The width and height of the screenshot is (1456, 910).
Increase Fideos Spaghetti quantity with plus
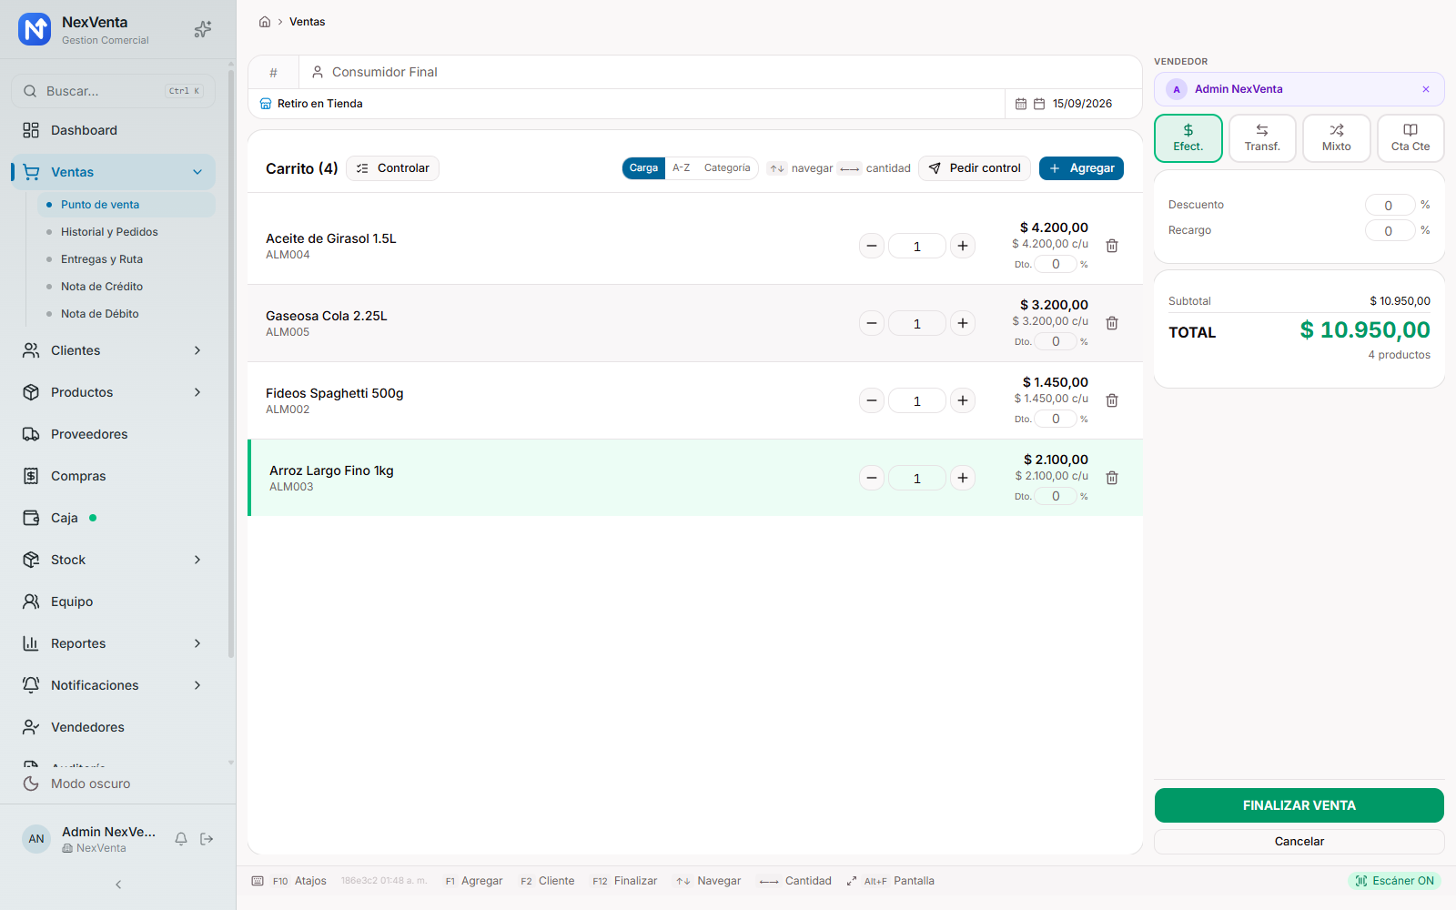(963, 400)
